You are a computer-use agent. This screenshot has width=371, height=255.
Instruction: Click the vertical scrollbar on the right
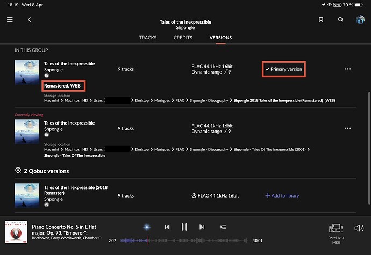[x=369, y=148]
